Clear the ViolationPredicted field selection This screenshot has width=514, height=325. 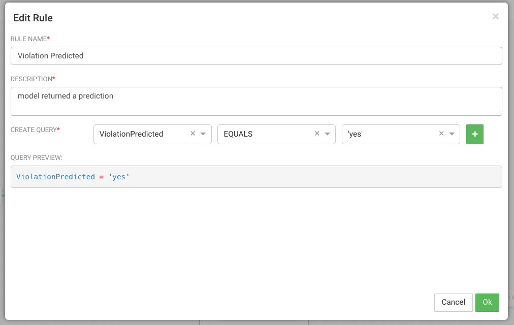pyautogui.click(x=193, y=134)
